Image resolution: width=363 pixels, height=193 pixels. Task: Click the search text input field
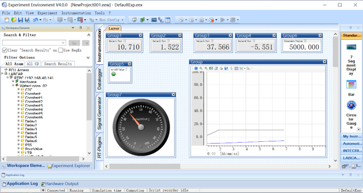(x=32, y=43)
